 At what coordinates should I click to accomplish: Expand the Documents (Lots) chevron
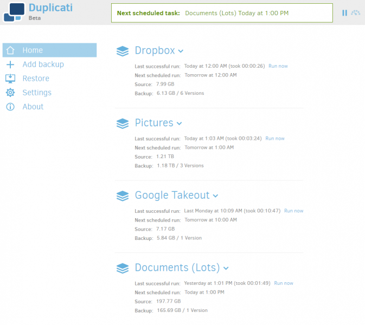coord(226,268)
